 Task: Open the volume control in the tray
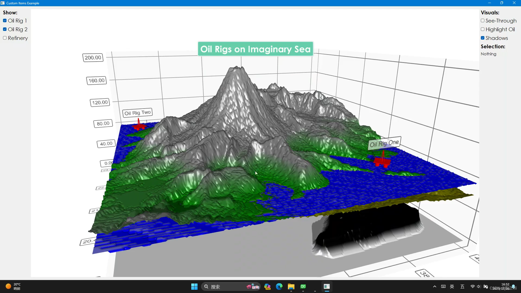[x=478, y=286]
